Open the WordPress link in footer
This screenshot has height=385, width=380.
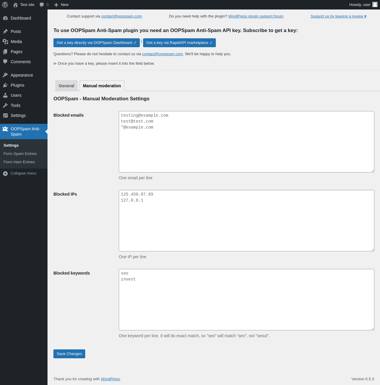coord(110,379)
